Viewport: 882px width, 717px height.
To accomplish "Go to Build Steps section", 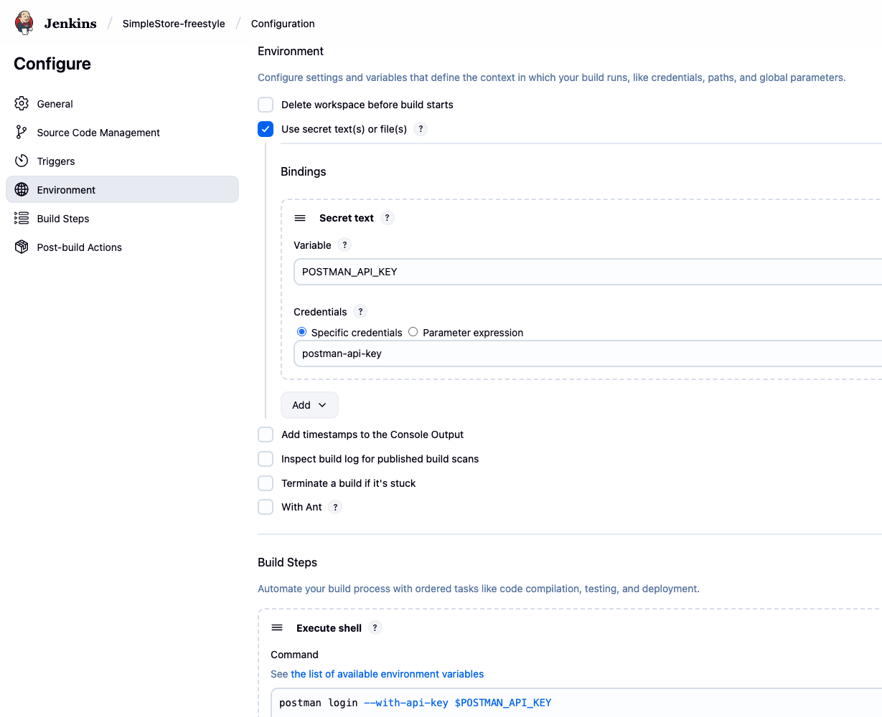I will click(x=122, y=218).
